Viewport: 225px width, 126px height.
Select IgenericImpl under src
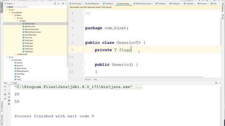coord(21,68)
